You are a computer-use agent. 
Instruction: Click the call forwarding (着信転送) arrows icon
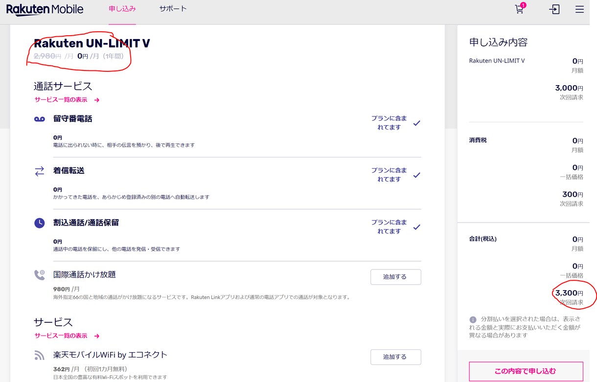40,171
